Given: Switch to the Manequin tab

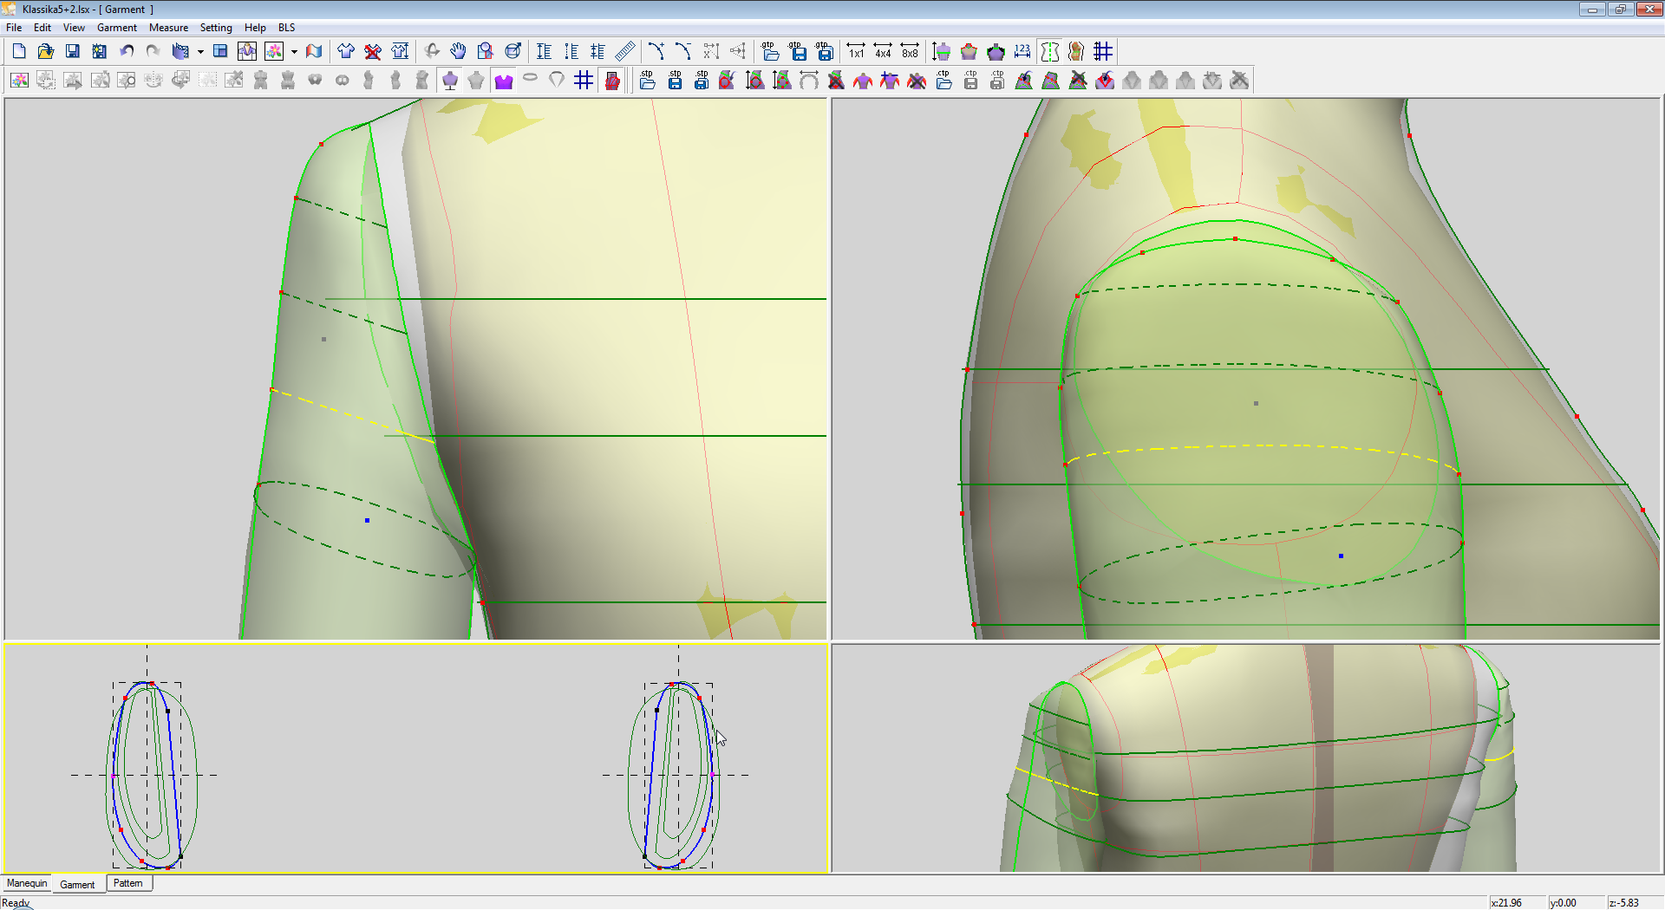Looking at the screenshot, I should (x=27, y=883).
